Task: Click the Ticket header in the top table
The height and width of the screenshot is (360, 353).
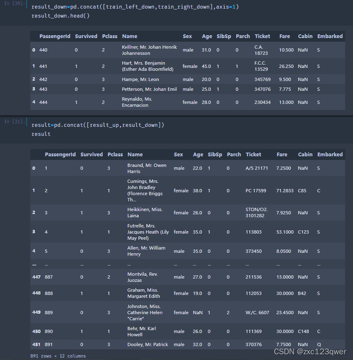Action: point(262,36)
